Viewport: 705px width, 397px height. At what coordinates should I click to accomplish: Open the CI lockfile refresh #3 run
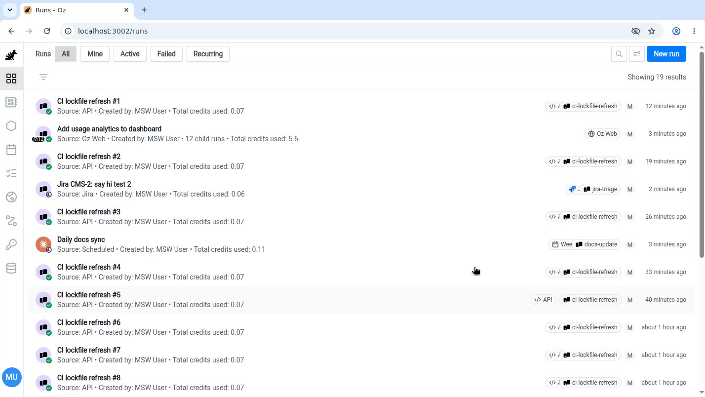[361, 217]
